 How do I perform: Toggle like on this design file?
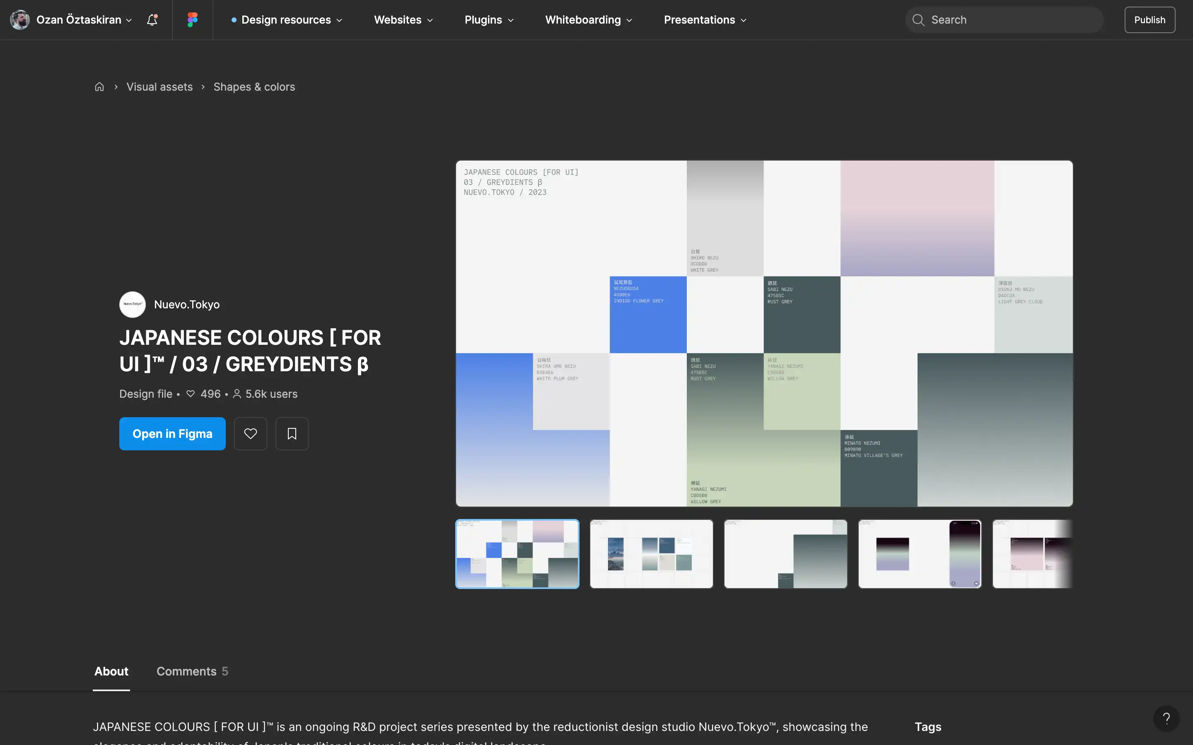coord(251,434)
